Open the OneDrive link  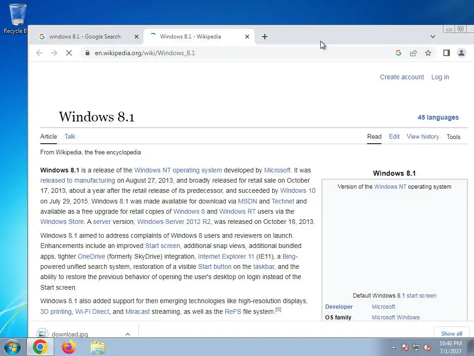[x=91, y=256]
